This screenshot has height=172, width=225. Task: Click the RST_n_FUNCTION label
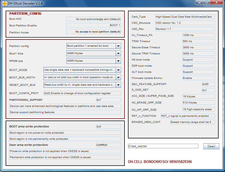(144, 116)
